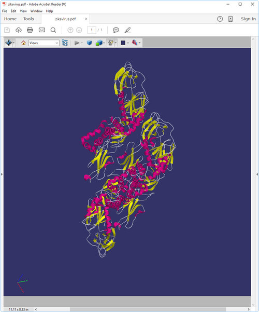Image resolution: width=259 pixels, height=312 pixels.
Task: Click the 3D Rotate tool icon
Action: [x=8, y=43]
